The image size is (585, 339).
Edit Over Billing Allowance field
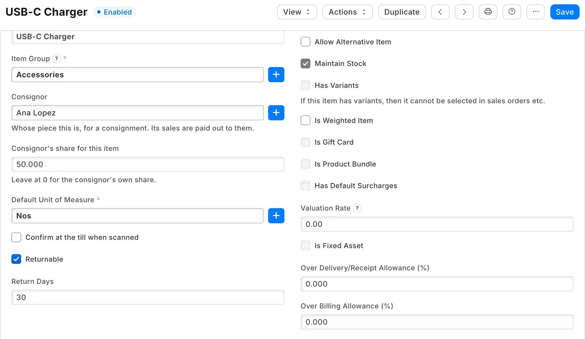pos(437,322)
